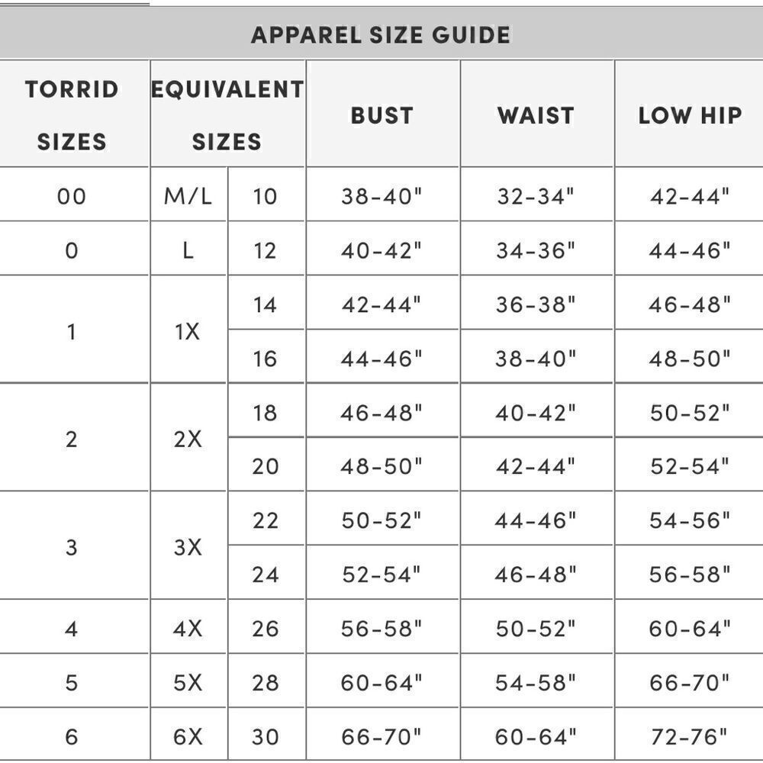Image resolution: width=763 pixels, height=763 pixels.
Task: Click Torrid size 3 cell
Action: [x=72, y=547]
